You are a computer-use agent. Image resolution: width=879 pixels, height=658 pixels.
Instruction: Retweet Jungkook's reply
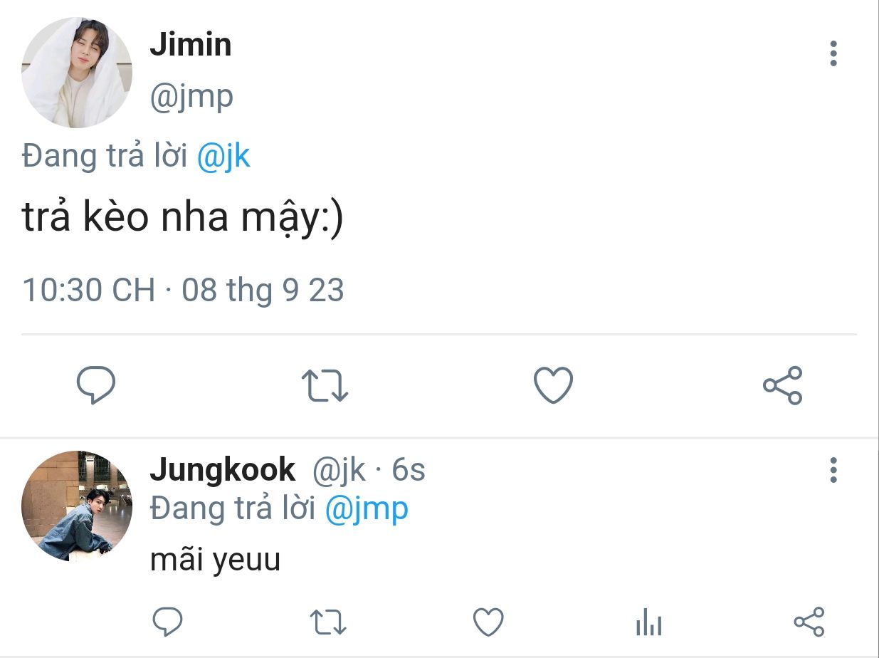point(329,622)
